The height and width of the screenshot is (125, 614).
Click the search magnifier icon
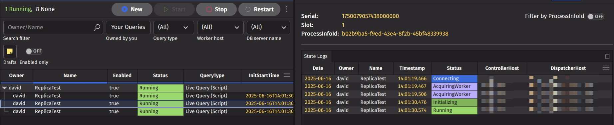[x=97, y=27]
